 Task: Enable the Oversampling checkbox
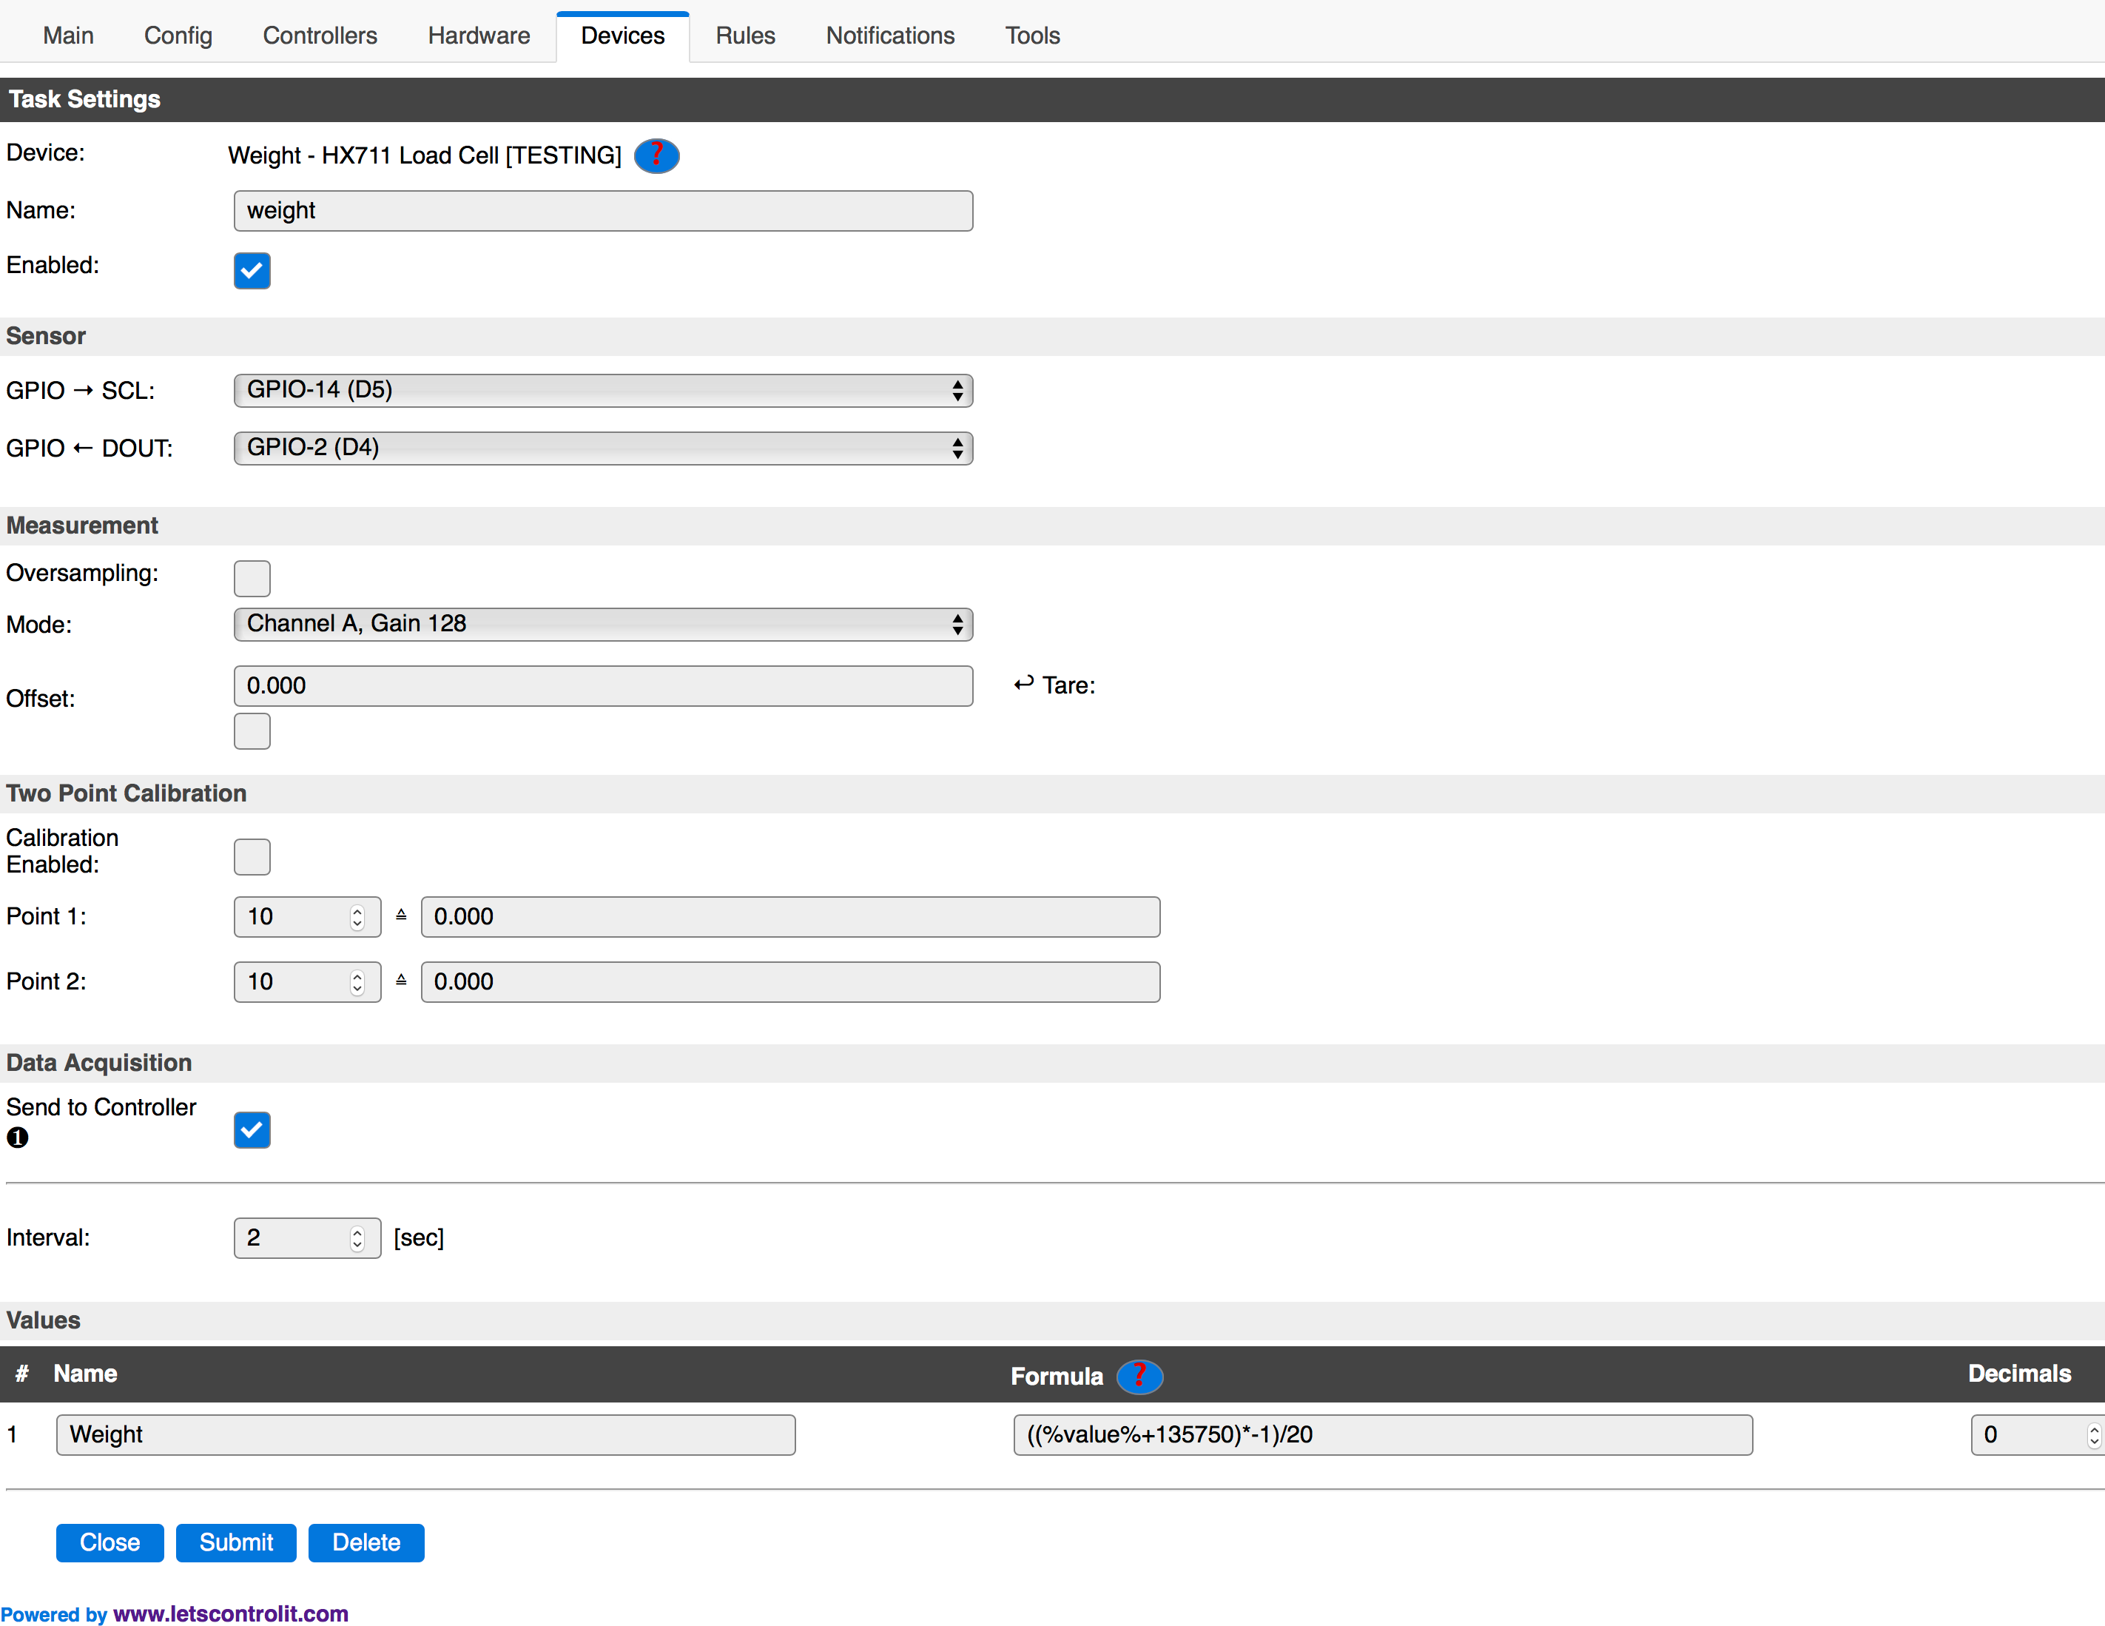pyautogui.click(x=252, y=578)
